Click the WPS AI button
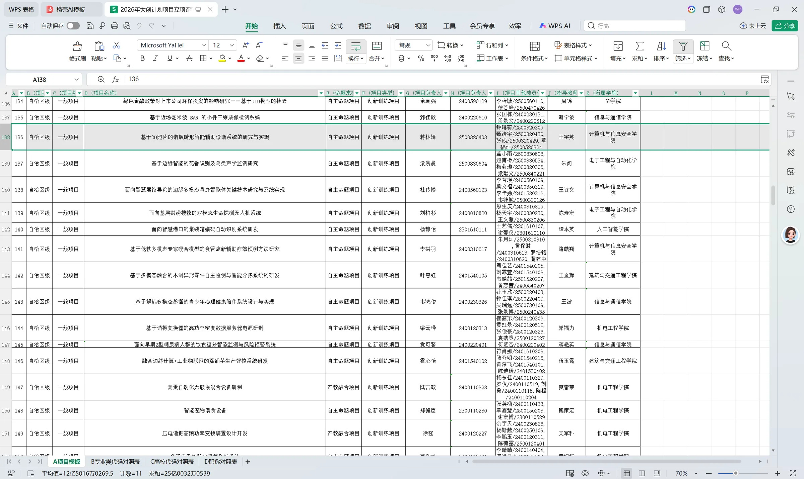Image resolution: width=804 pixels, height=479 pixels. tap(554, 26)
